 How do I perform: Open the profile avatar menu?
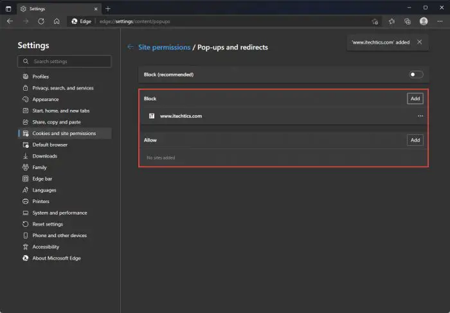pyautogui.click(x=424, y=21)
